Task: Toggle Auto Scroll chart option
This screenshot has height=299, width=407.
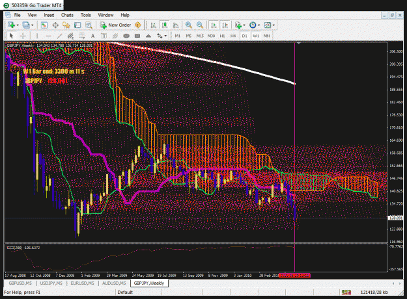Action: click(214, 25)
